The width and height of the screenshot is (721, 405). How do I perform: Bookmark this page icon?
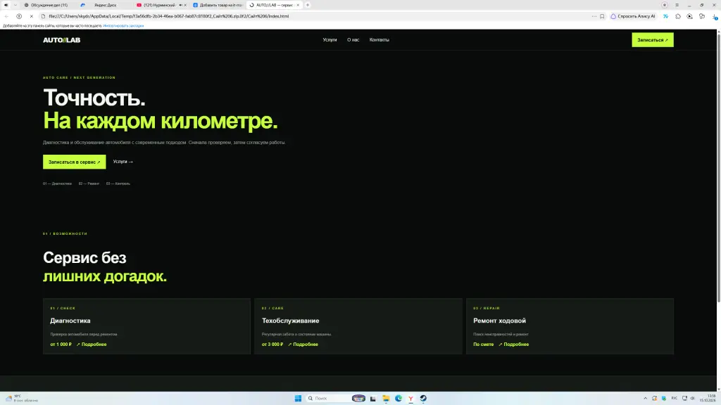click(x=602, y=16)
